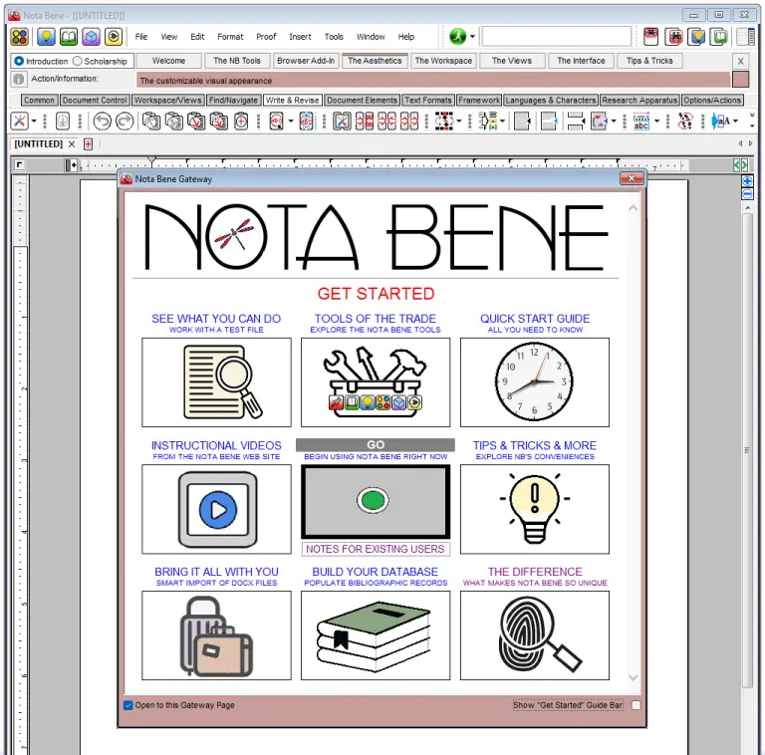Click the stacked books Build Your Database image

[376, 635]
